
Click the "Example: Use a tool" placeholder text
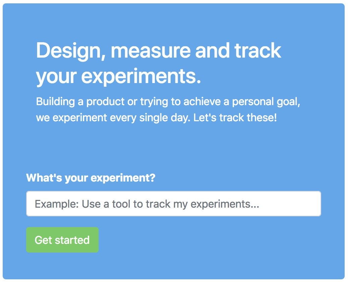[147, 204]
